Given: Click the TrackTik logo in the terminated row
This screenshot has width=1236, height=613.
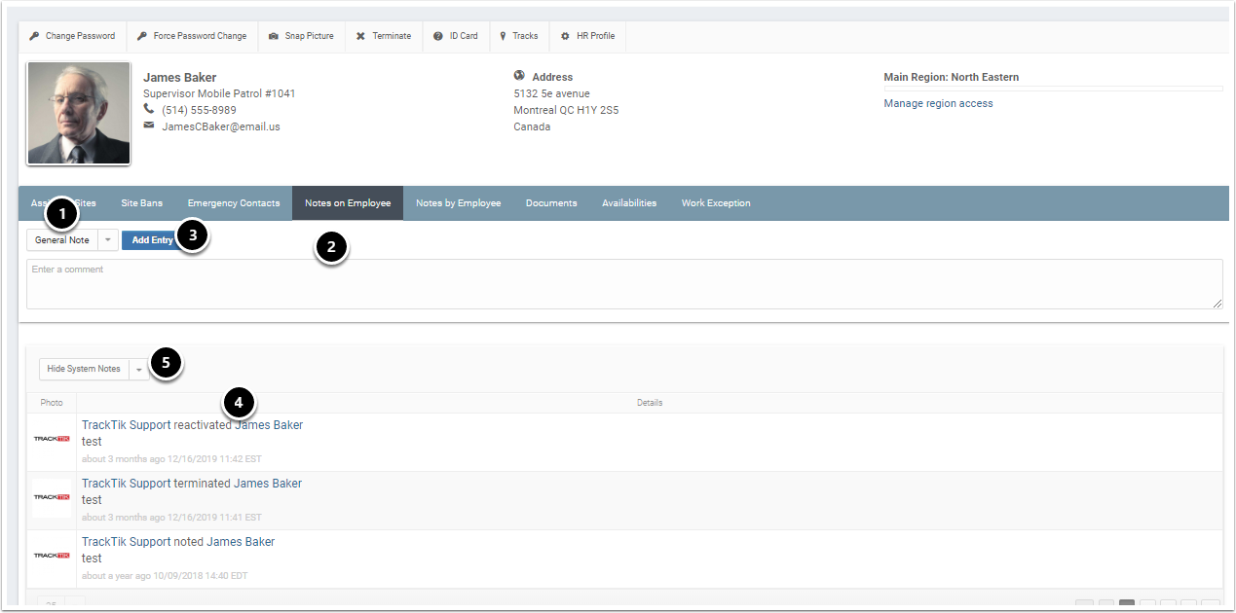Looking at the screenshot, I should click(52, 497).
